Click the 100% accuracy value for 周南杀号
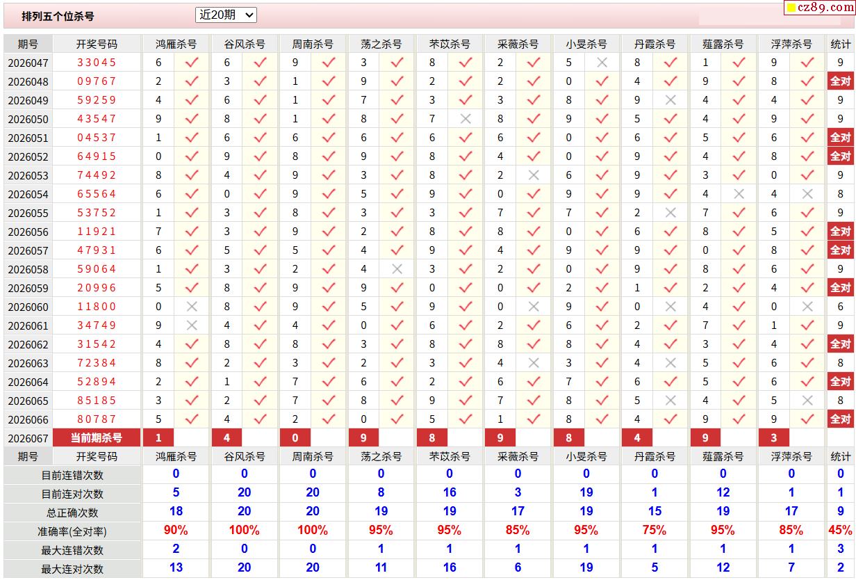856x580 pixels. (313, 531)
